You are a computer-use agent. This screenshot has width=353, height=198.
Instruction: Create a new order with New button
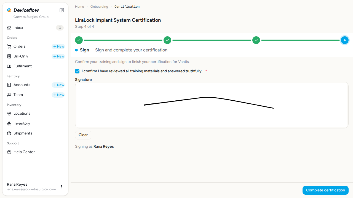click(58, 46)
